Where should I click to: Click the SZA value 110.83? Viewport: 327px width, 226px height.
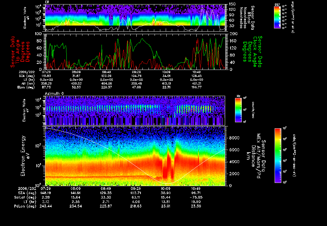46,76
